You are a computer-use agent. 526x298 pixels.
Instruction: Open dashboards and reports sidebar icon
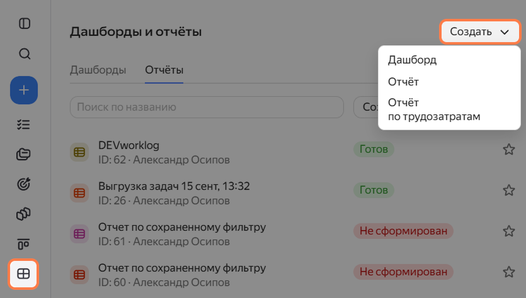[23, 274]
